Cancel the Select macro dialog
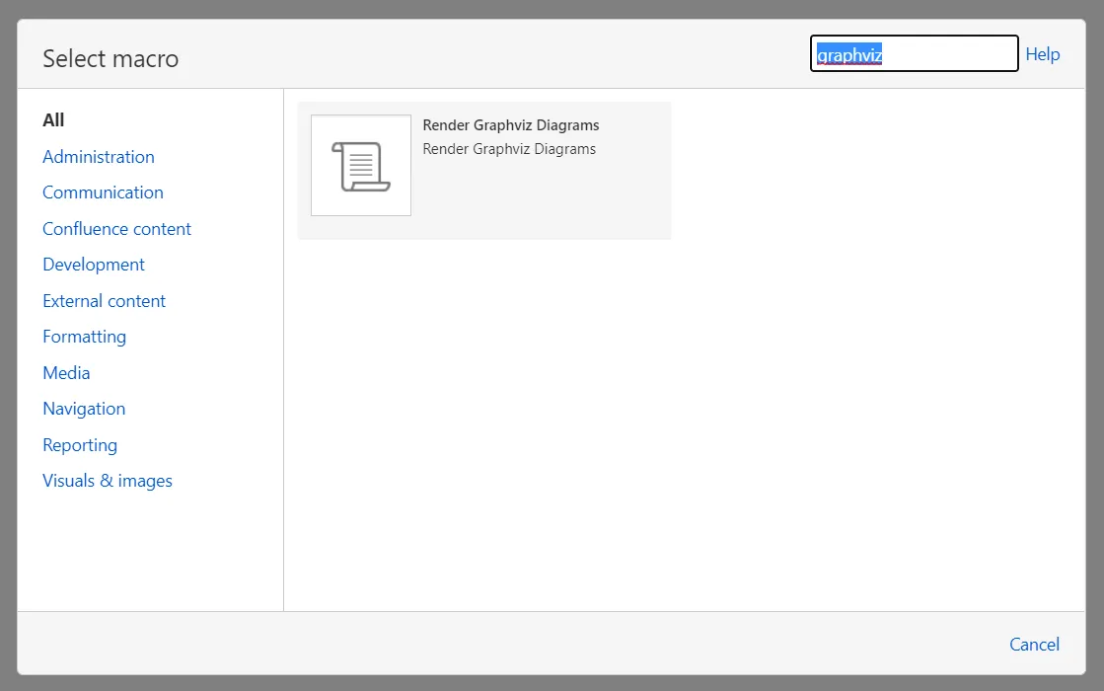 [1034, 645]
